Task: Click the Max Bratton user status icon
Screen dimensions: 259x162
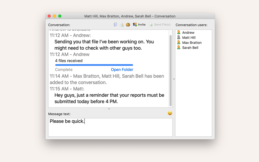Action: [179, 42]
